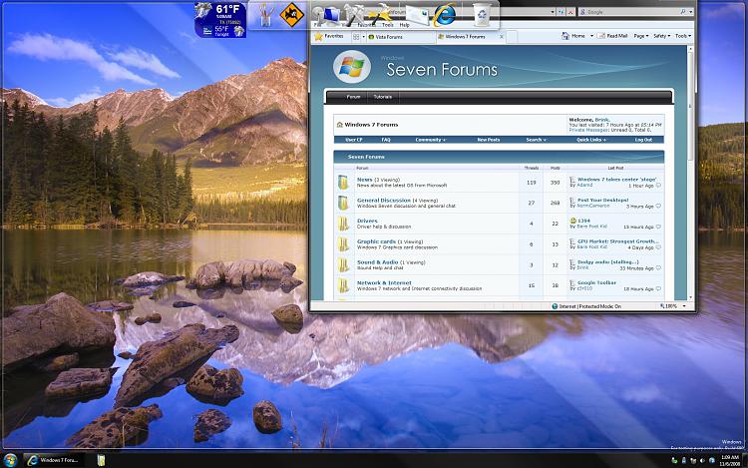Click the Favorites star button
The image size is (748, 468).
329,36
